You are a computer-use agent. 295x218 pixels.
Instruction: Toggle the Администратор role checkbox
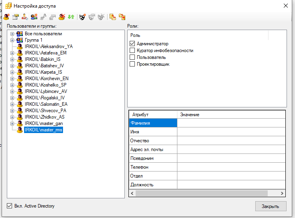tap(132, 44)
